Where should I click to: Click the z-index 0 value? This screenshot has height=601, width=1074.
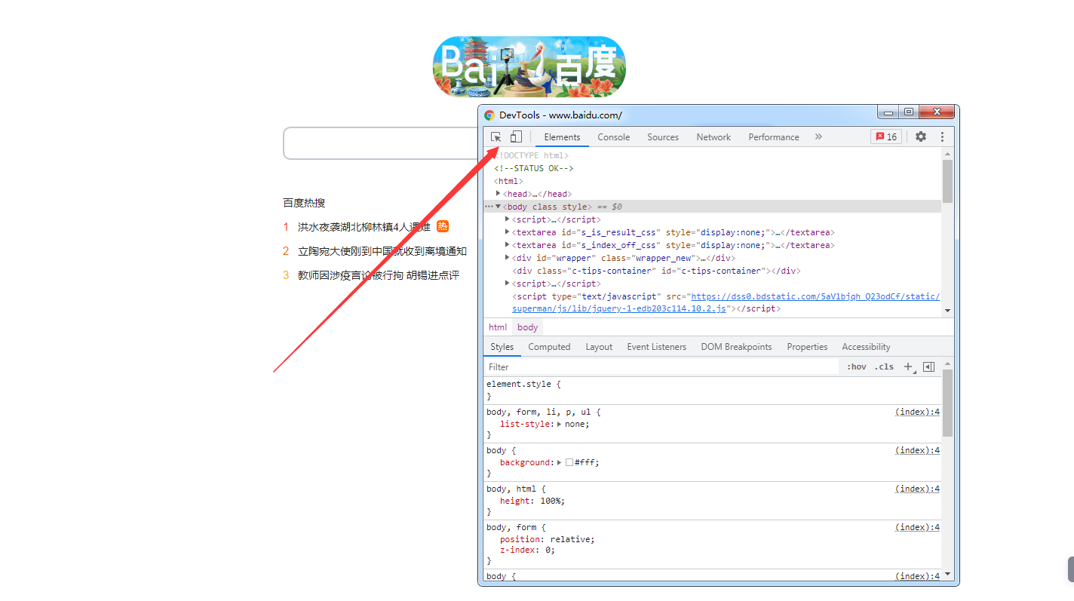click(547, 550)
